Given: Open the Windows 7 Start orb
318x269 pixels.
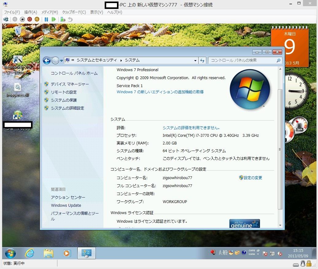Looking at the screenshot, I should [10, 253].
